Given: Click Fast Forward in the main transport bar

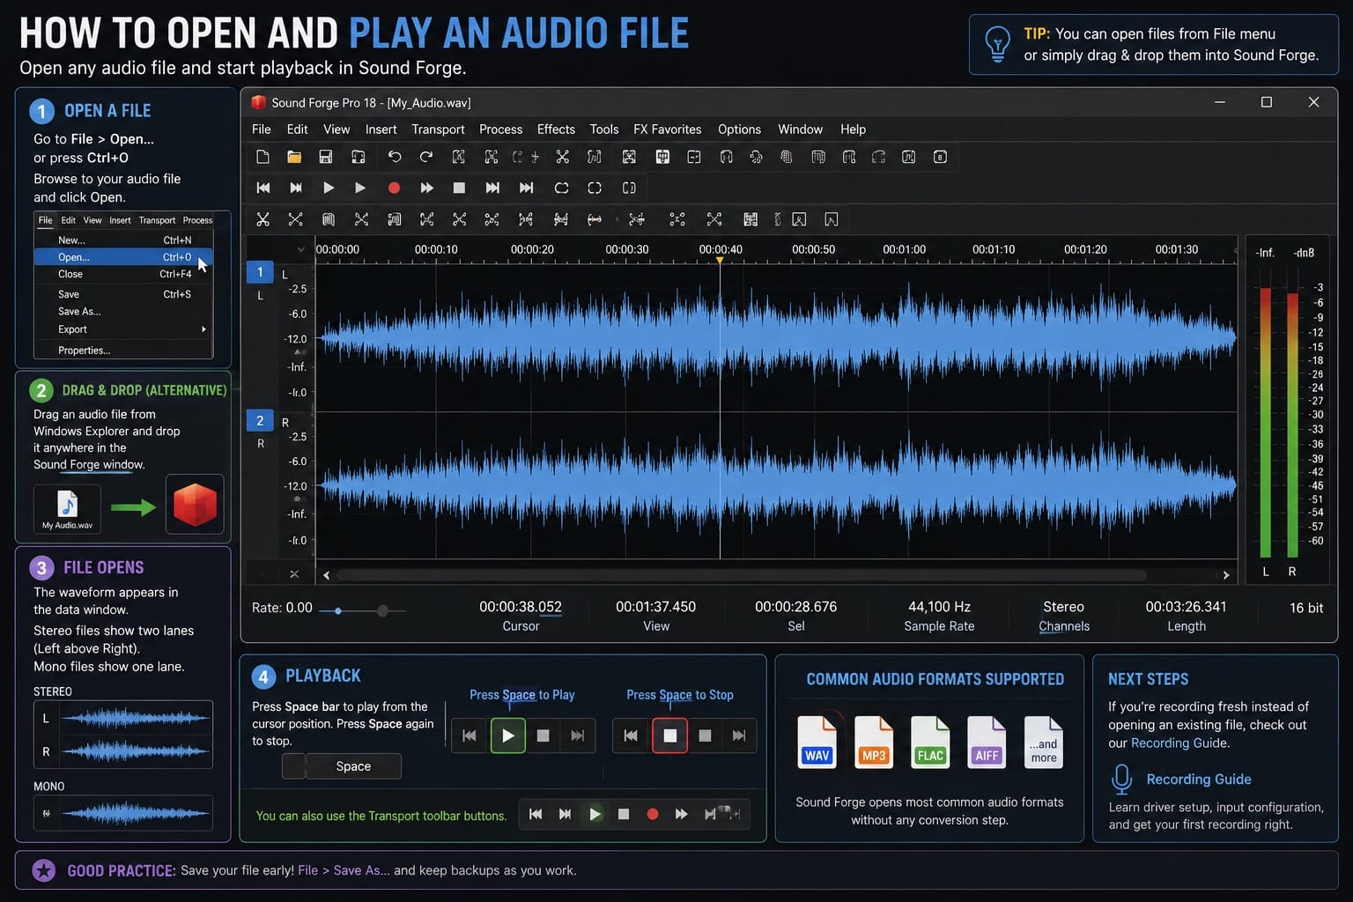Looking at the screenshot, I should point(426,188).
